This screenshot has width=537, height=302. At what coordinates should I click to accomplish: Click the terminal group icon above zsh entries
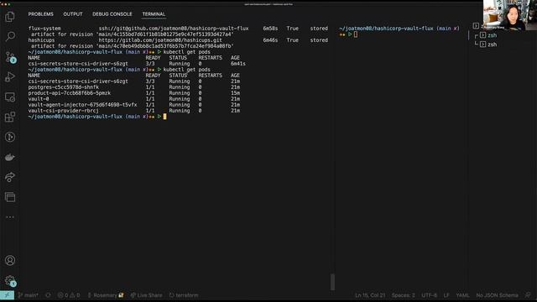click(x=476, y=26)
